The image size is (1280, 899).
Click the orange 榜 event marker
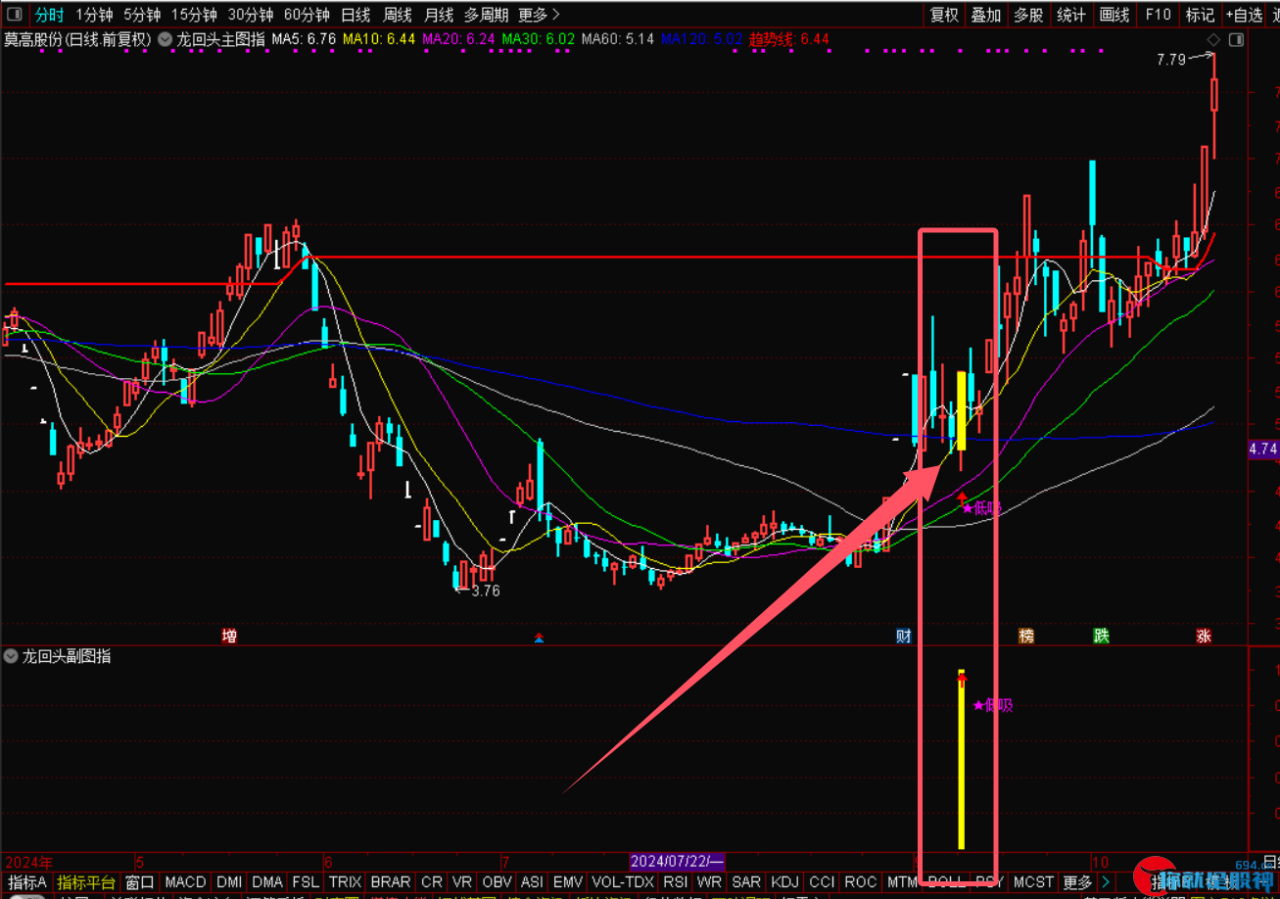click(1025, 636)
